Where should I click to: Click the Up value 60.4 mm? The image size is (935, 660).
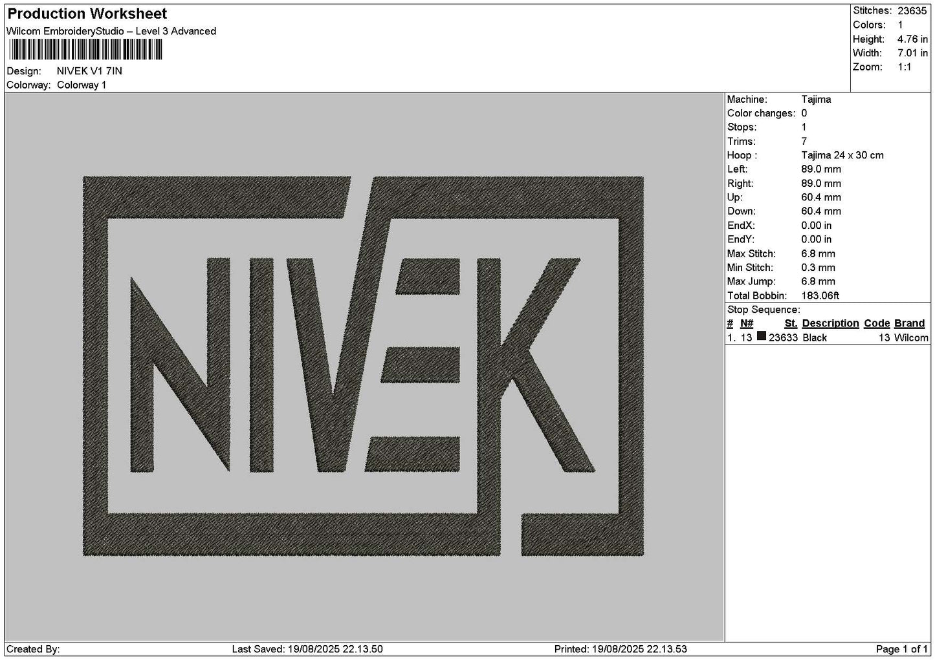tap(821, 198)
